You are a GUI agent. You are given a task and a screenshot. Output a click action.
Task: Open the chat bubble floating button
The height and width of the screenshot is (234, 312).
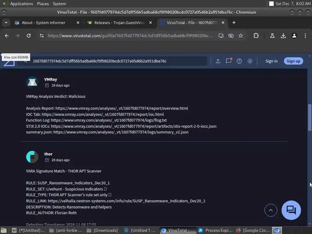tap(291, 210)
